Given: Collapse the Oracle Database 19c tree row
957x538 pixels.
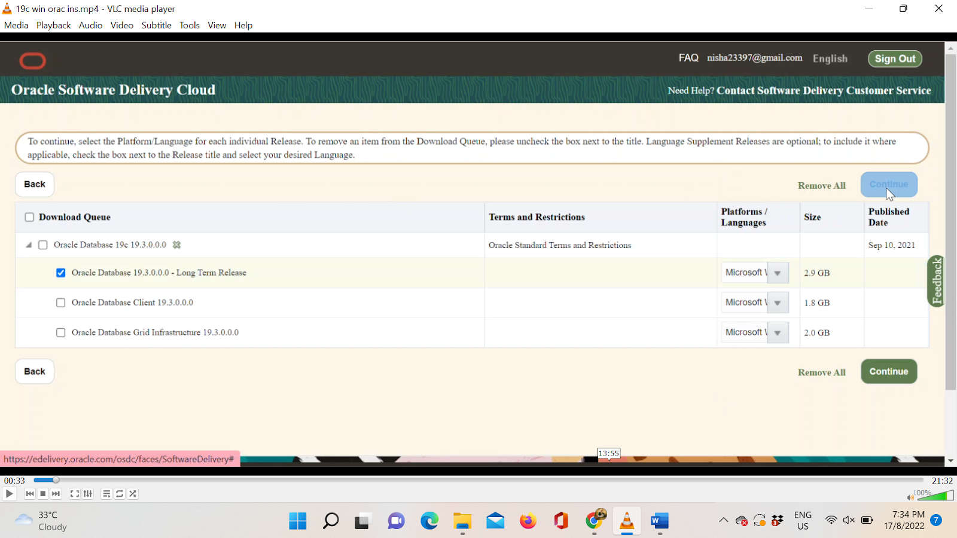Looking at the screenshot, I should point(28,244).
